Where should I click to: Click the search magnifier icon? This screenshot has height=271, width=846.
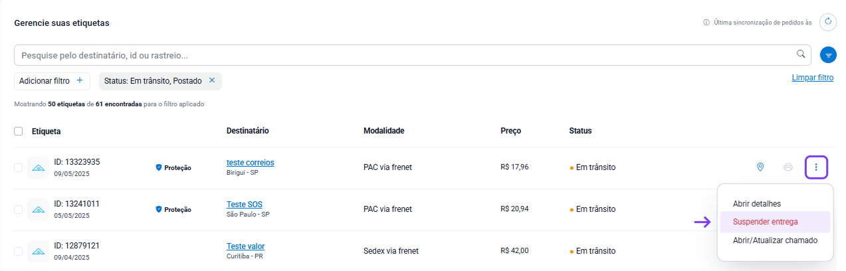[x=801, y=54]
